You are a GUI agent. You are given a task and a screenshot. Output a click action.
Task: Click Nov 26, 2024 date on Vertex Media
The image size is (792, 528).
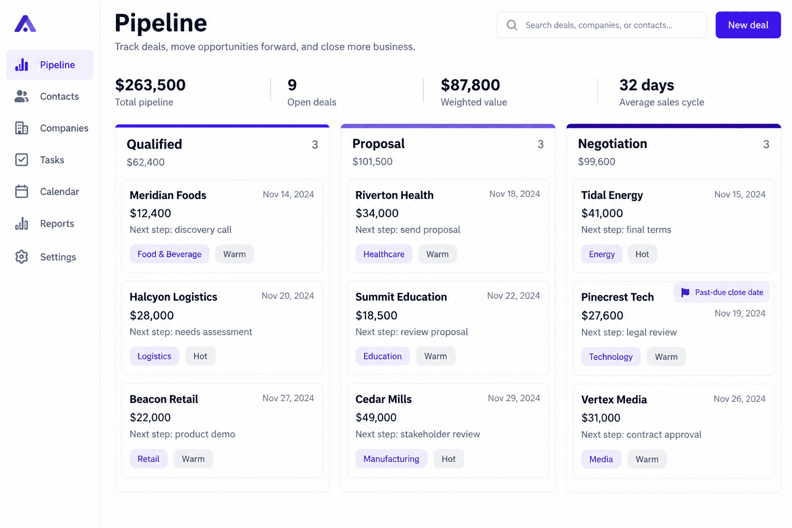pyautogui.click(x=739, y=399)
